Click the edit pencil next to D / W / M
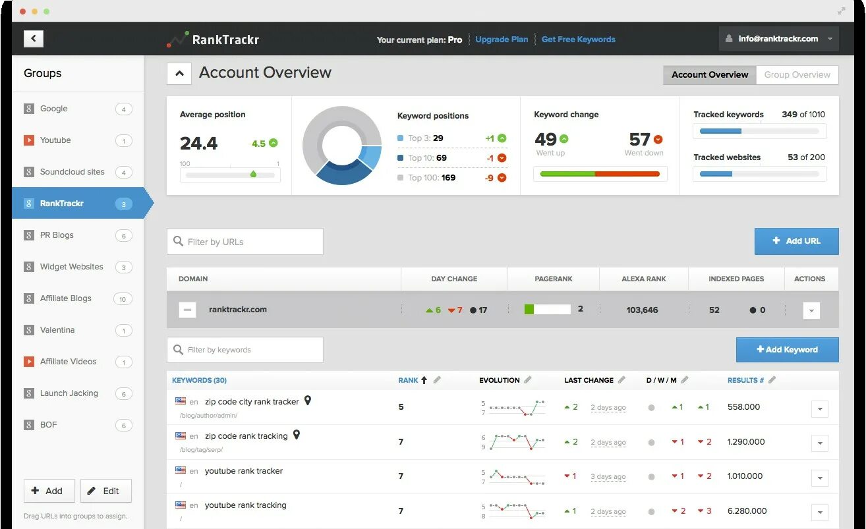866x529 pixels. [684, 380]
